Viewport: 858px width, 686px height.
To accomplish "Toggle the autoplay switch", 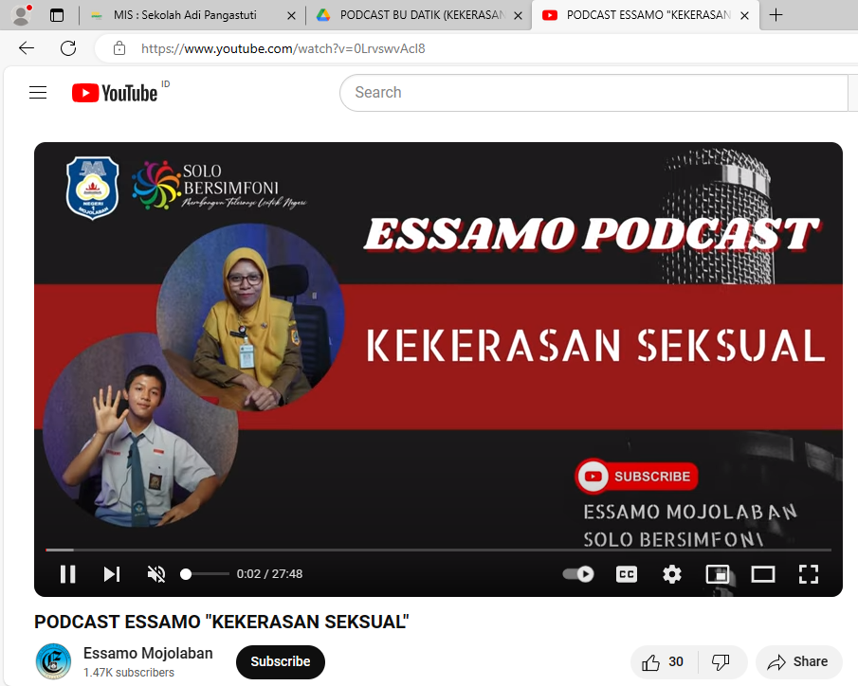I will (x=578, y=574).
